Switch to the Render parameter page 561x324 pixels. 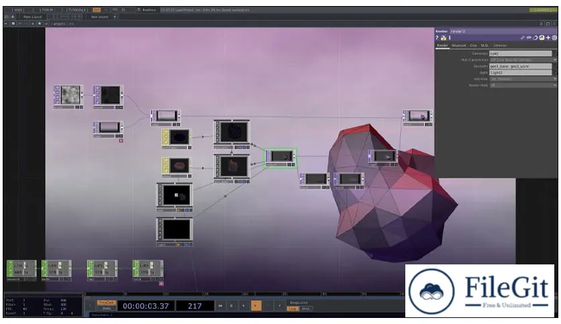(443, 46)
